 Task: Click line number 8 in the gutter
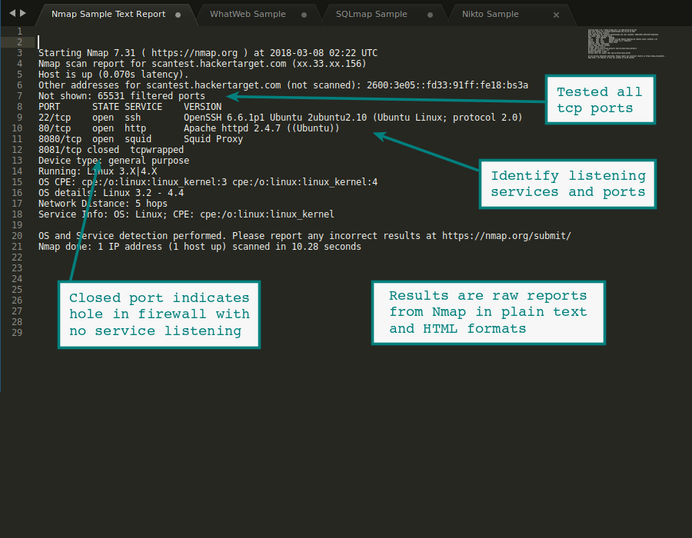coord(19,106)
